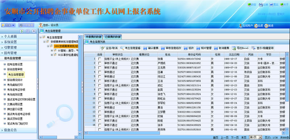Open the 在线用户 online users icon
This screenshot has width=290, height=140.
click(241, 26)
